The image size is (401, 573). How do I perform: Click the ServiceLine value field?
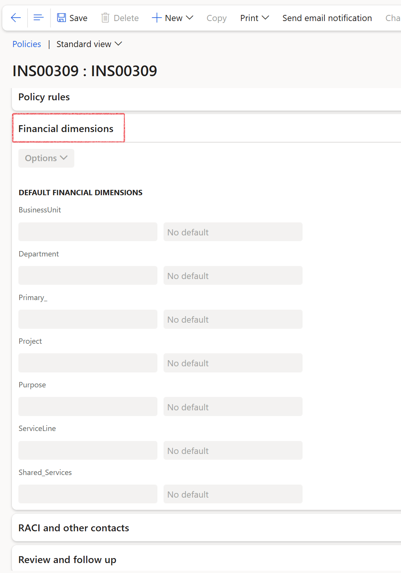click(x=88, y=451)
